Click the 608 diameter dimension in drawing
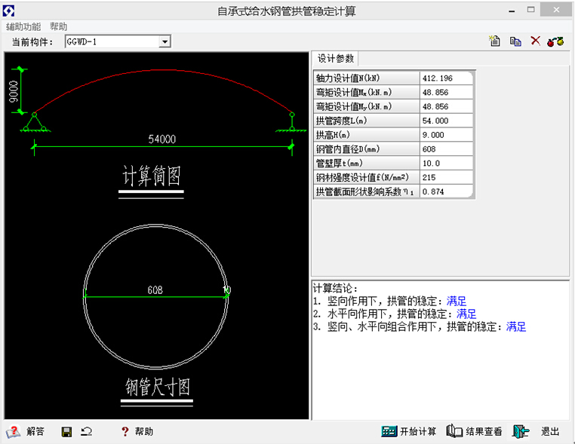The image size is (575, 444). pyautogui.click(x=155, y=290)
